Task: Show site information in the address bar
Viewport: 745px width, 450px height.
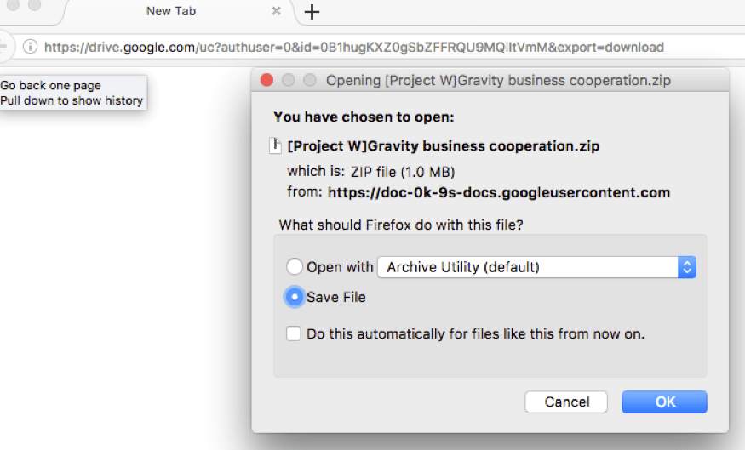Action: tap(30, 47)
